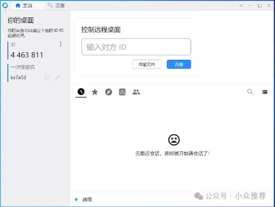Switch to the 主页 tab

(x=24, y=5)
